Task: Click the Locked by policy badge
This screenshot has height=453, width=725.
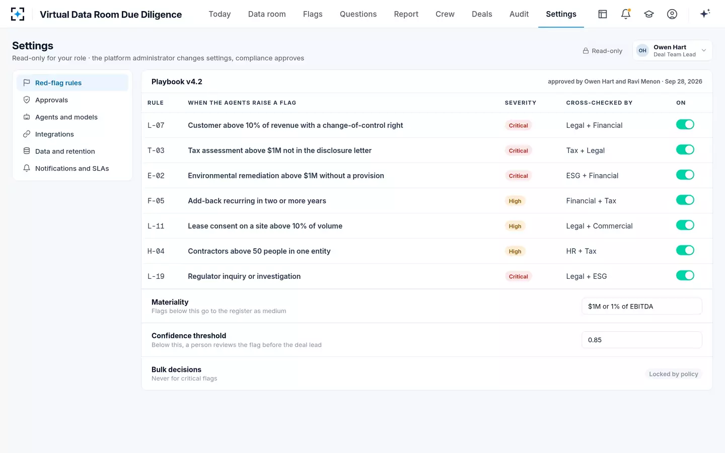Action: pos(673,374)
